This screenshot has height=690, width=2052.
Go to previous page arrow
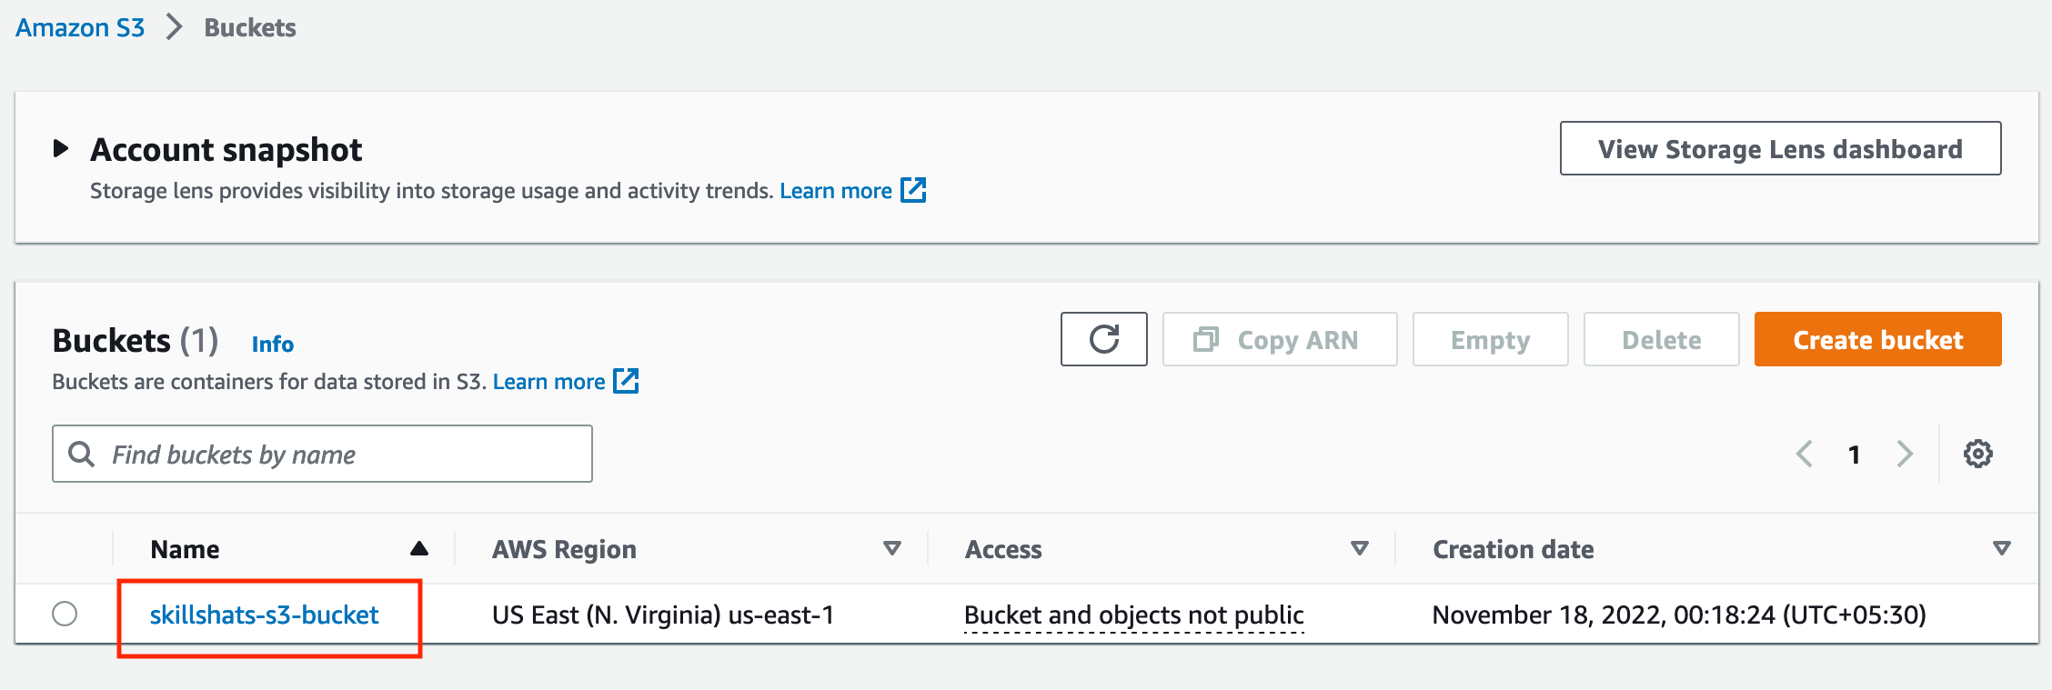point(1805,454)
